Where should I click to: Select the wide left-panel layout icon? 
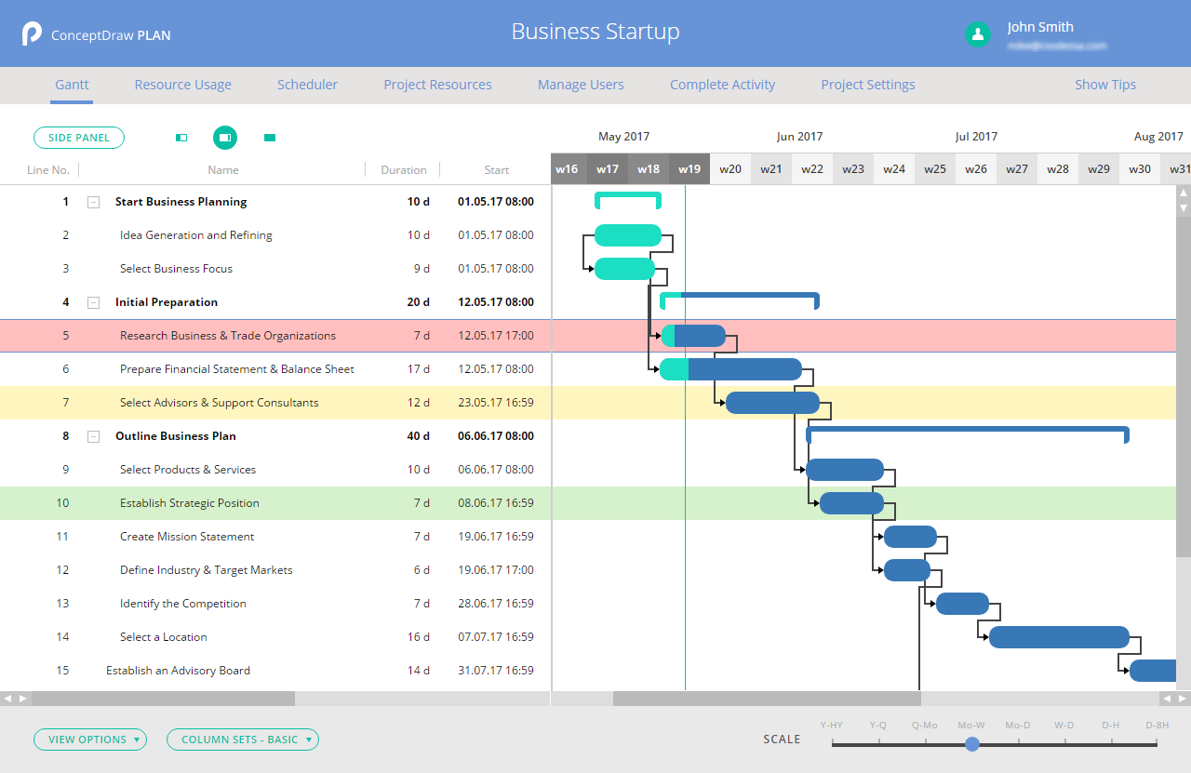[224, 138]
